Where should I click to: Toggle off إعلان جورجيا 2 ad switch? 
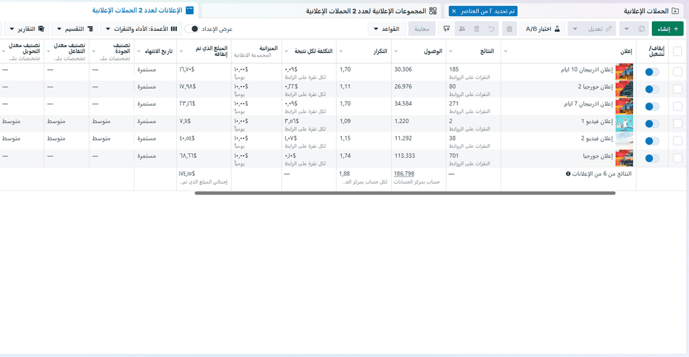pyautogui.click(x=652, y=89)
